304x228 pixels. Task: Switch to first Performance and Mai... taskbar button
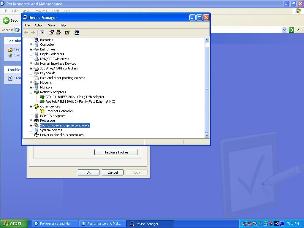[x=55, y=224]
